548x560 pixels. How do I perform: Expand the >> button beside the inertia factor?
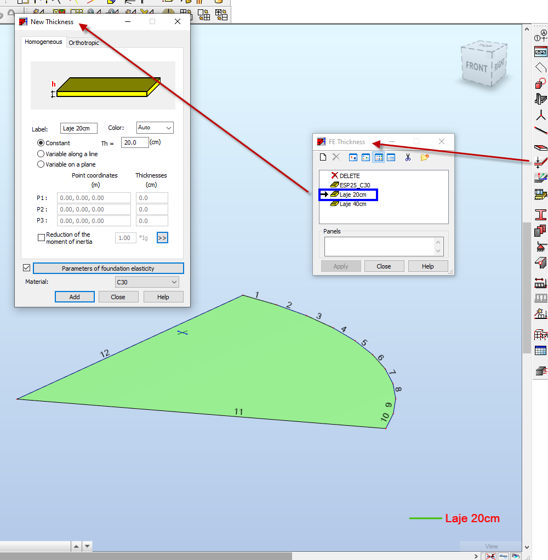pyautogui.click(x=162, y=237)
